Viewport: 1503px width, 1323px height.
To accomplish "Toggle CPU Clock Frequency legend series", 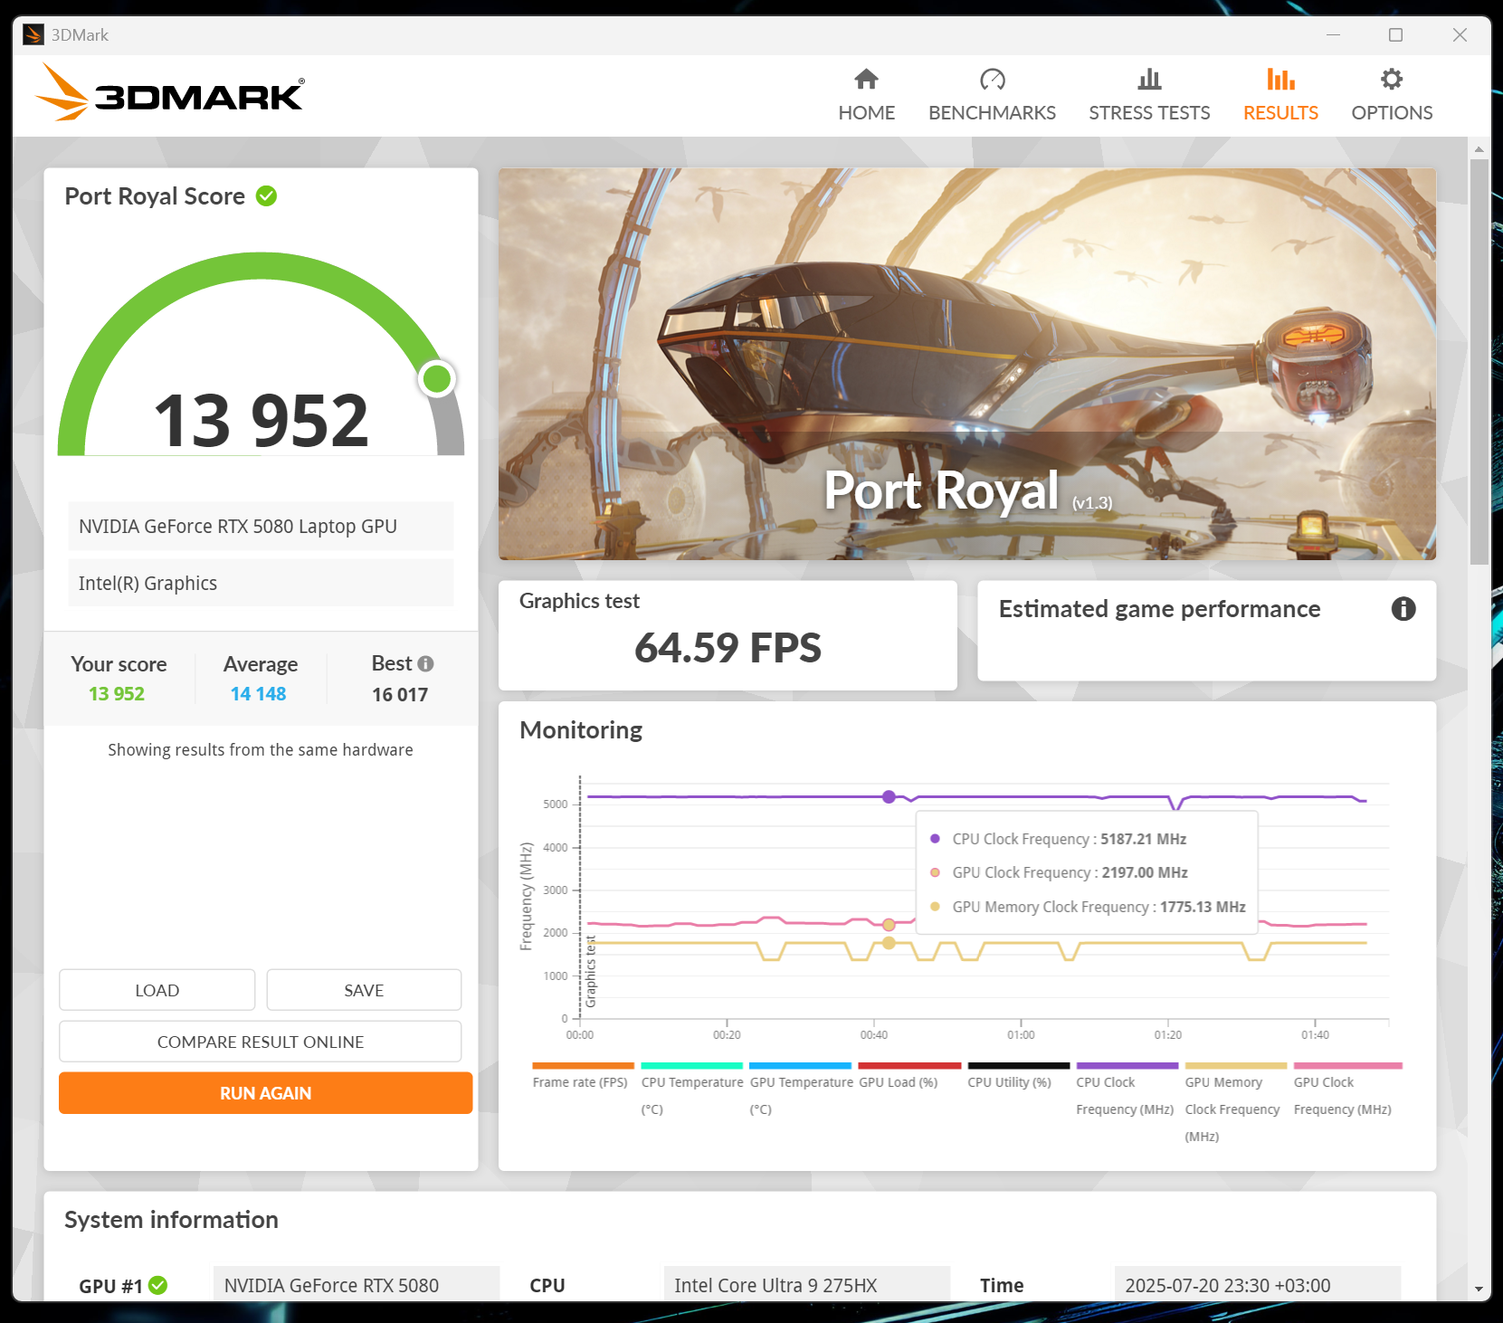I will (1127, 1090).
